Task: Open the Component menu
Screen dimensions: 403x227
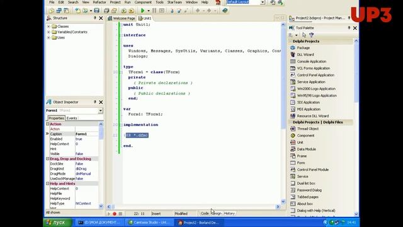Action: (143, 2)
